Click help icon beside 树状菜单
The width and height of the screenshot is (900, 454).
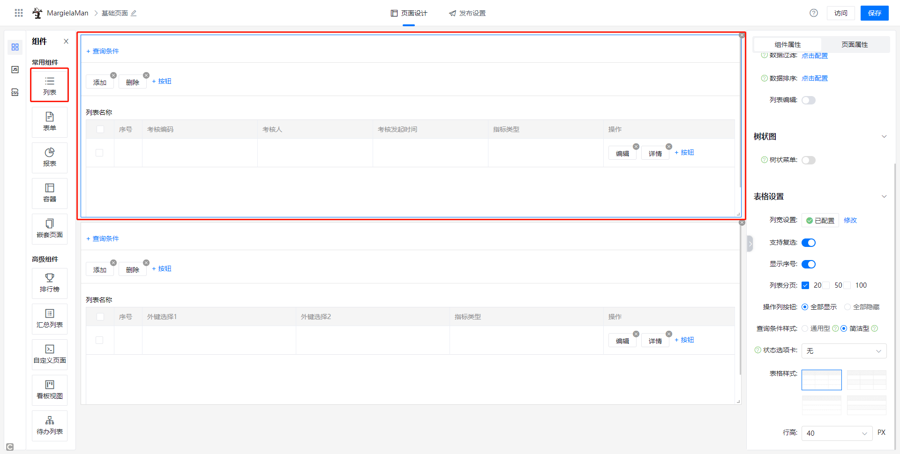click(x=765, y=160)
